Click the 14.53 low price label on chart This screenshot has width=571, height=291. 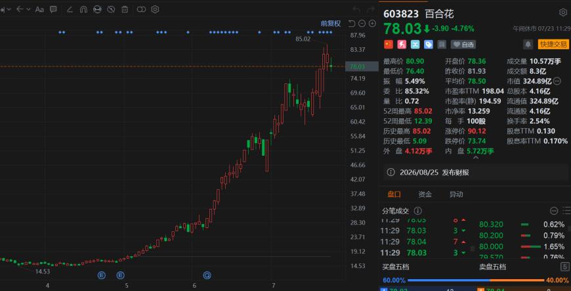(43, 271)
